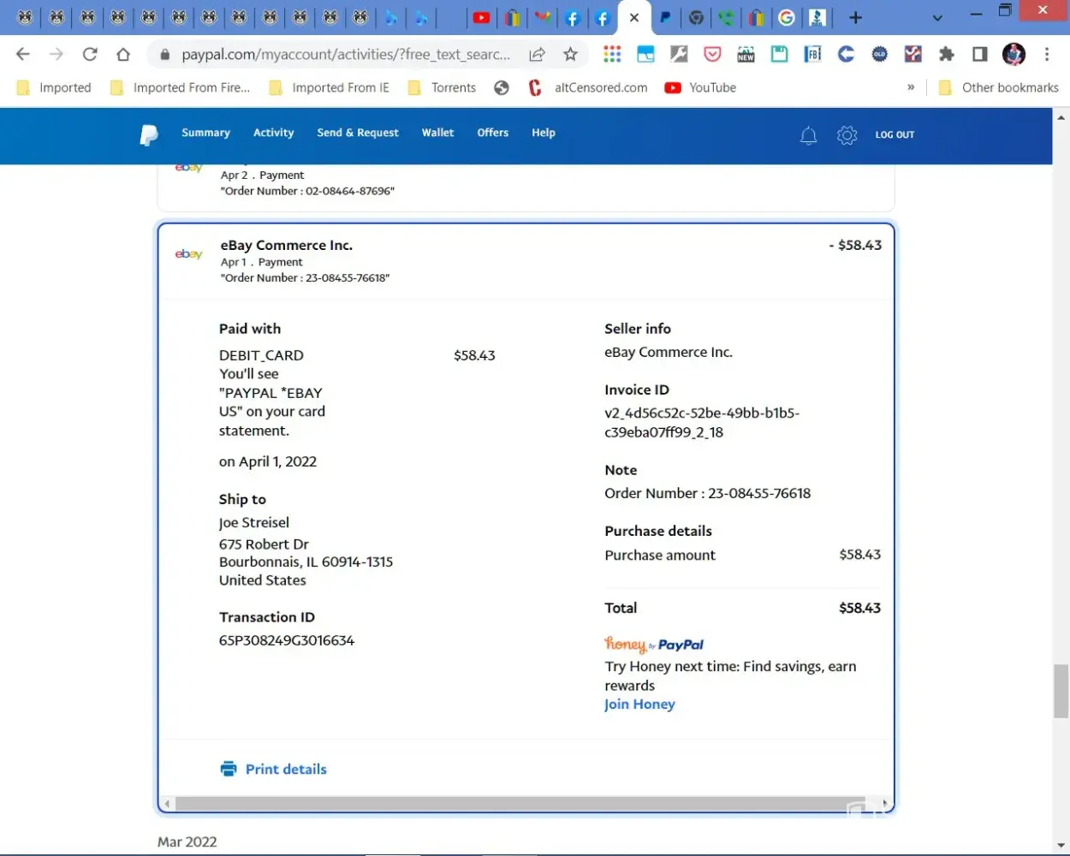The width and height of the screenshot is (1070, 856).
Task: Expand the hidden bookmarks overflow chevron
Action: pos(911,87)
